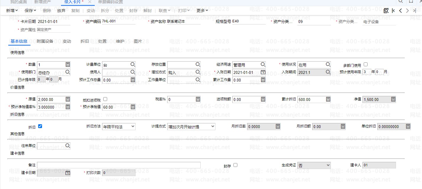Switch to 附属设备 tab

click(x=45, y=42)
